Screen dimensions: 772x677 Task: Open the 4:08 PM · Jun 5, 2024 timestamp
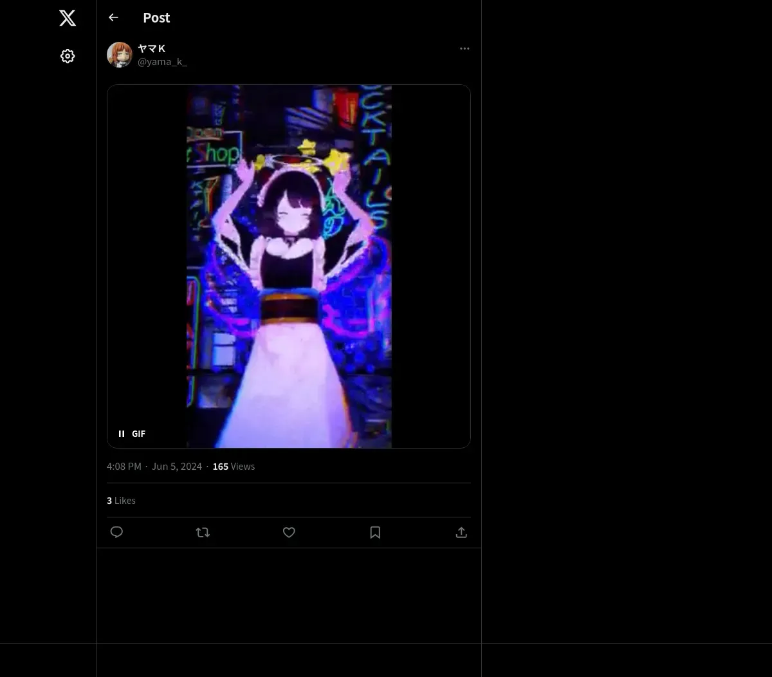[154, 466]
